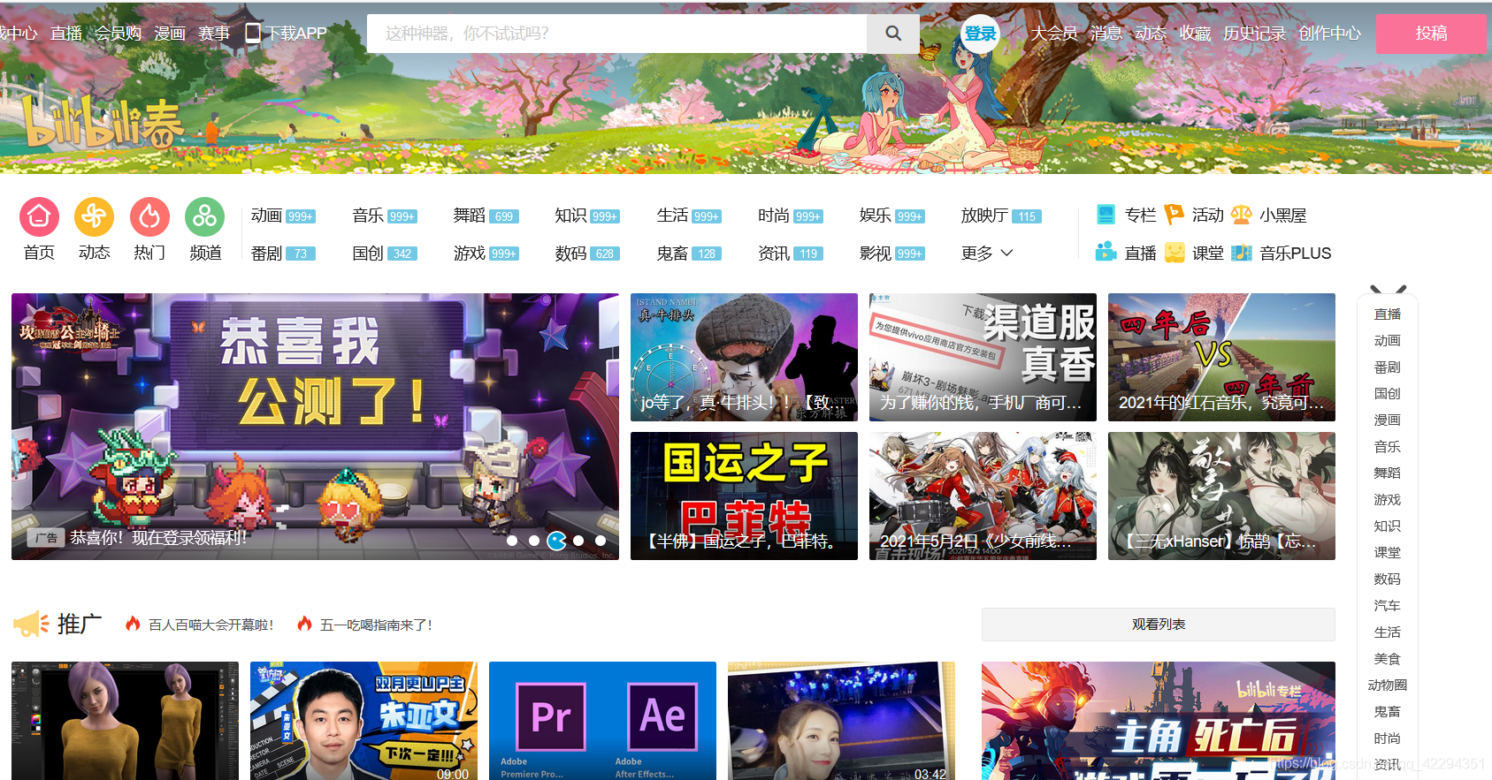
Task: Click the flame icon before 百人百喵大会开幕啦
Action: (x=133, y=624)
